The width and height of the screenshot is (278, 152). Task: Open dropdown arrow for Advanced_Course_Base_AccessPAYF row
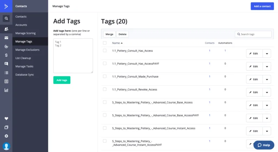click(x=267, y=118)
